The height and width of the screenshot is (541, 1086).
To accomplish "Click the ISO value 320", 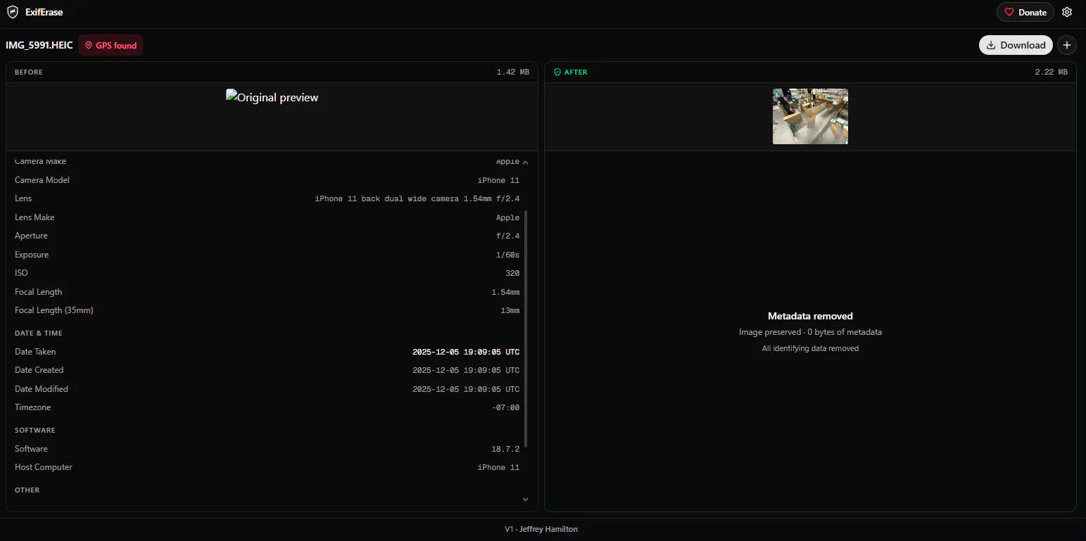I will [512, 273].
